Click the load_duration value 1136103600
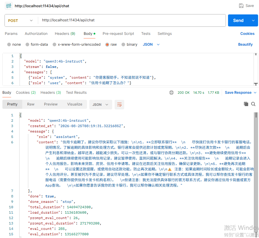The image size is (259, 238). 76,212
